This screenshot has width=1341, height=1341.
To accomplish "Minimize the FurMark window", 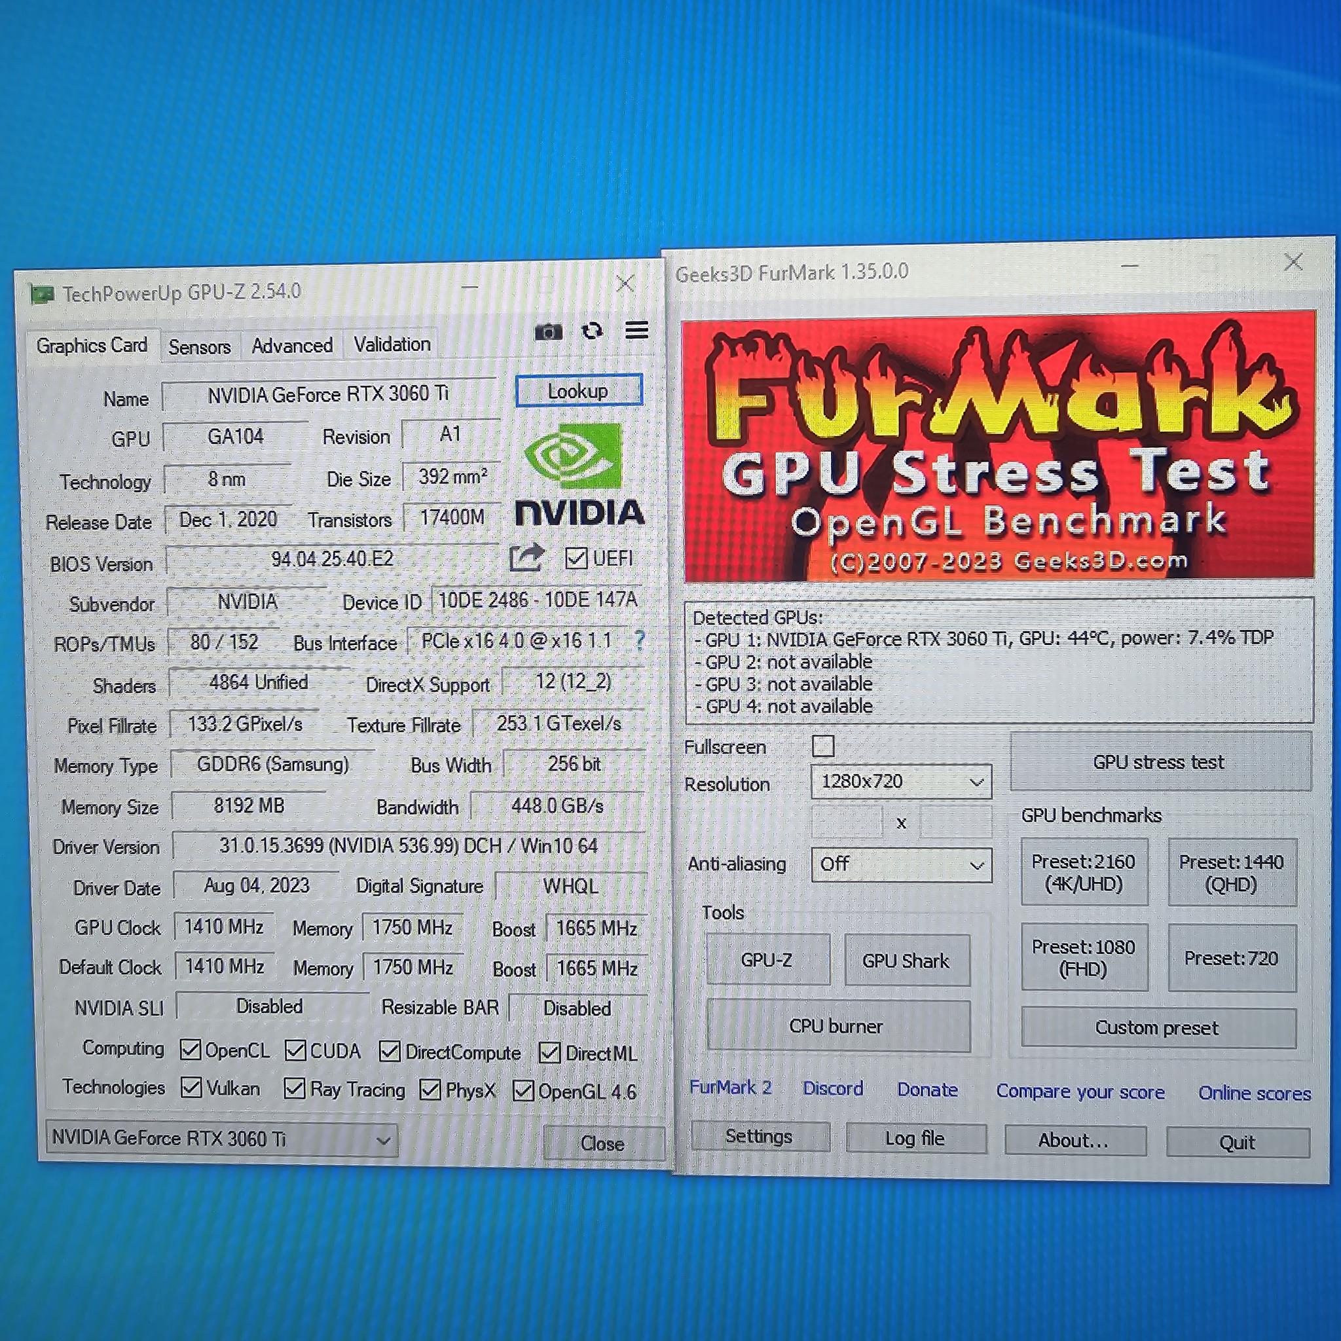I will pyautogui.click(x=1131, y=266).
